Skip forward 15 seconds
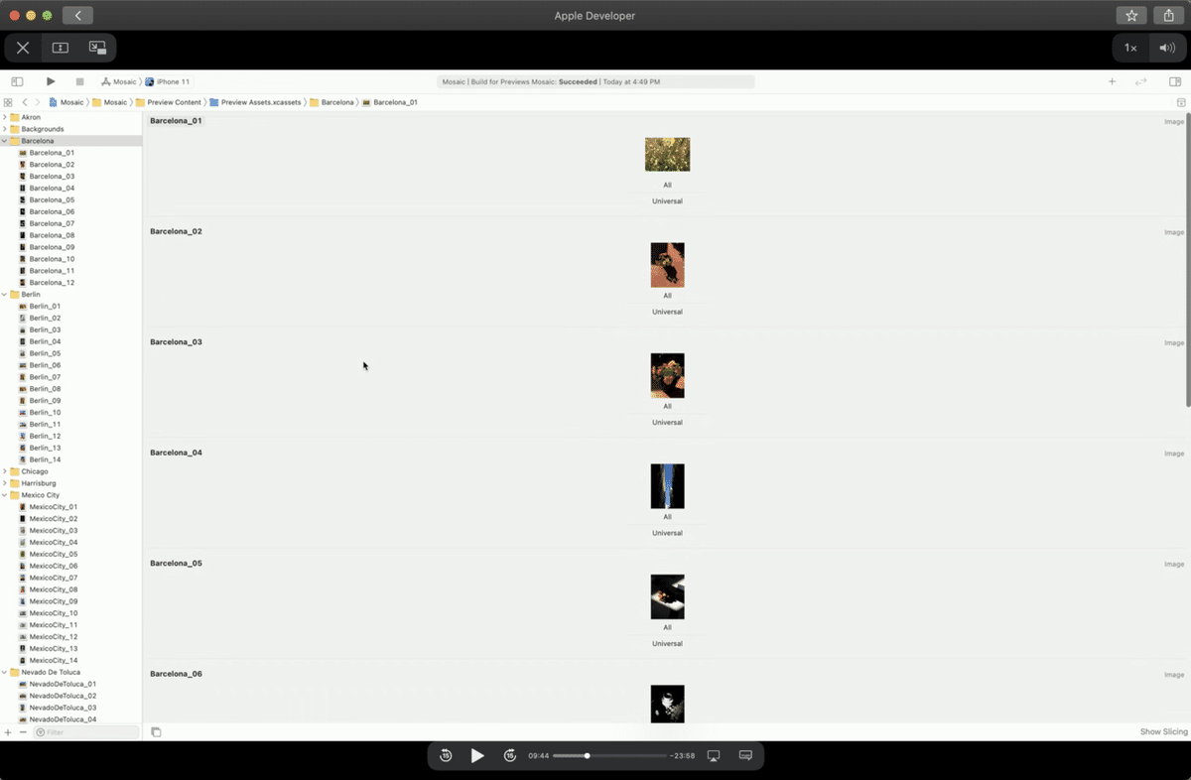1191x780 pixels. point(510,756)
